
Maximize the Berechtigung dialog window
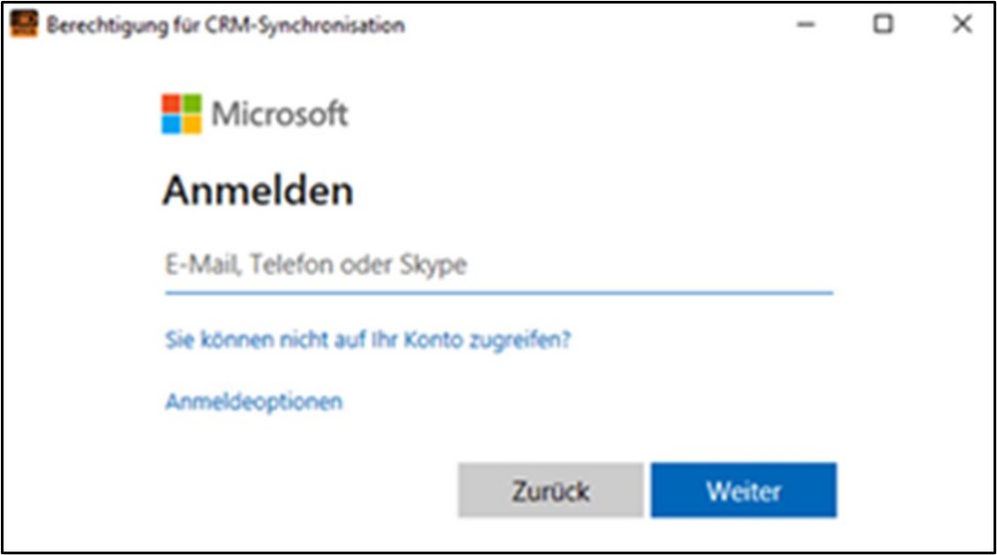(x=883, y=26)
